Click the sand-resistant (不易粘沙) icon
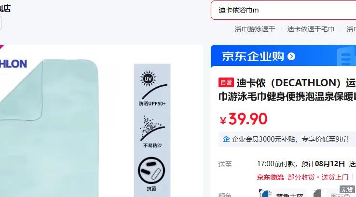 [152, 131]
